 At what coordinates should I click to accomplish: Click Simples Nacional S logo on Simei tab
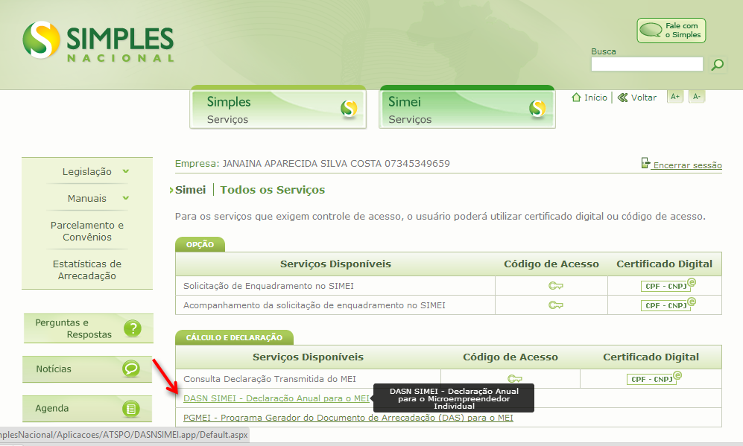click(537, 109)
